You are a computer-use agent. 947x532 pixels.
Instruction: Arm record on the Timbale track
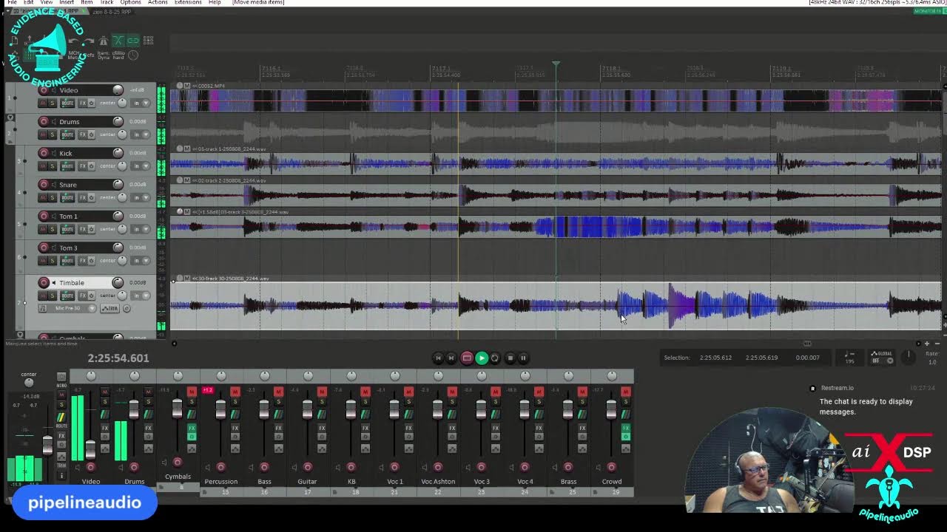tap(44, 282)
